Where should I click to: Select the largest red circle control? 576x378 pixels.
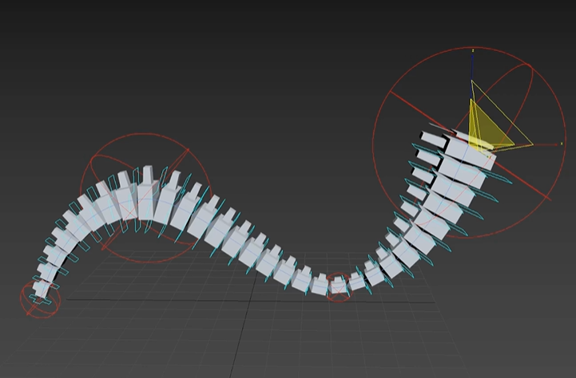click(469, 143)
